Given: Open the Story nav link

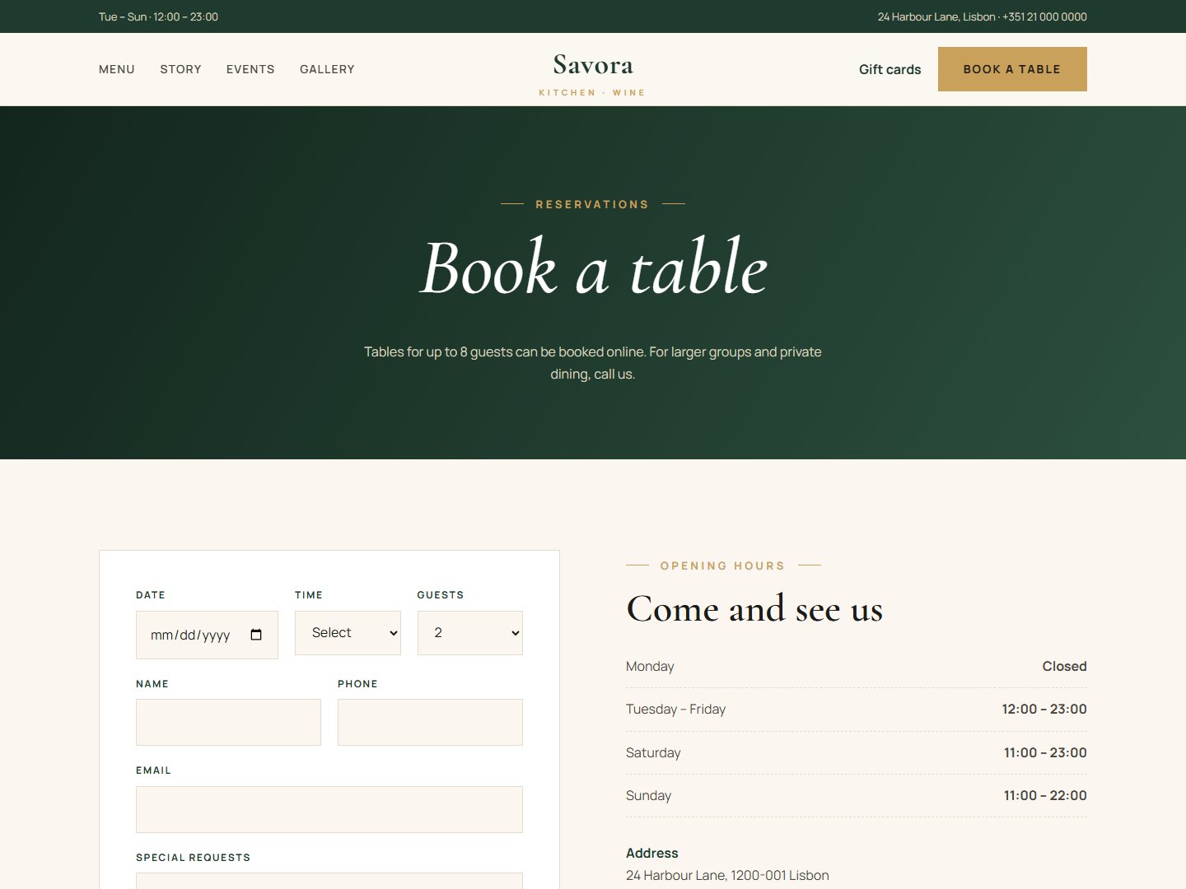Looking at the screenshot, I should pos(180,69).
